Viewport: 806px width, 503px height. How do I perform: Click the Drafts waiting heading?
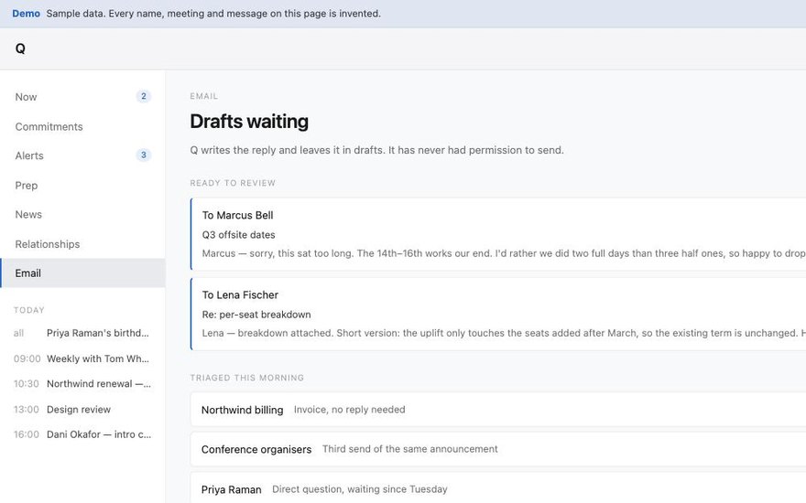pos(249,122)
